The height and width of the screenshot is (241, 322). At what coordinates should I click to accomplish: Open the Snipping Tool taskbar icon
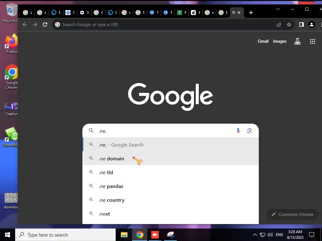[170, 235]
